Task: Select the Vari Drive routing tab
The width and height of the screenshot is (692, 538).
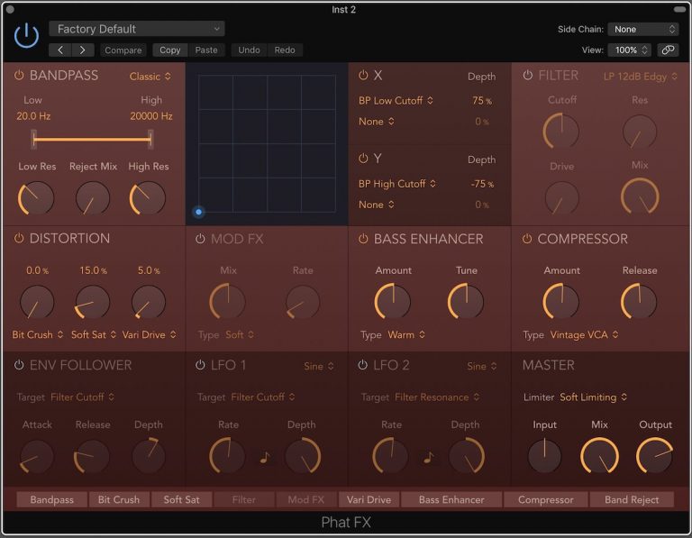Action: [x=369, y=499]
